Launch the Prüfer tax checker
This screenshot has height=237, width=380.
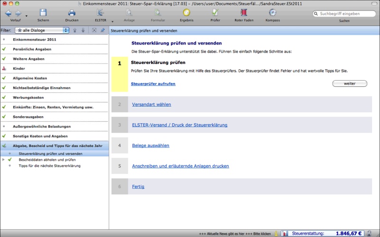click(x=215, y=13)
